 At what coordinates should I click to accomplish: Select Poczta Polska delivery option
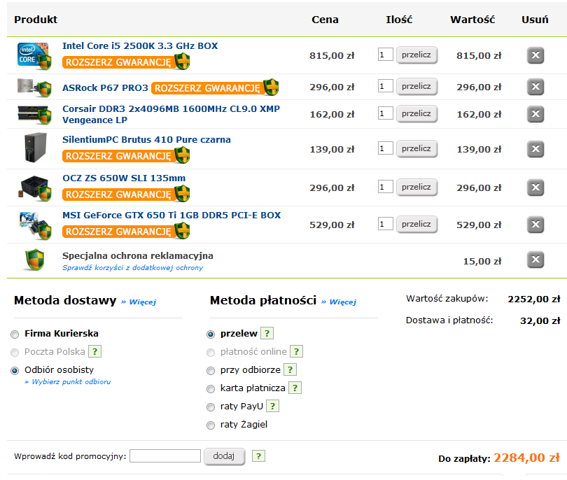[15, 353]
